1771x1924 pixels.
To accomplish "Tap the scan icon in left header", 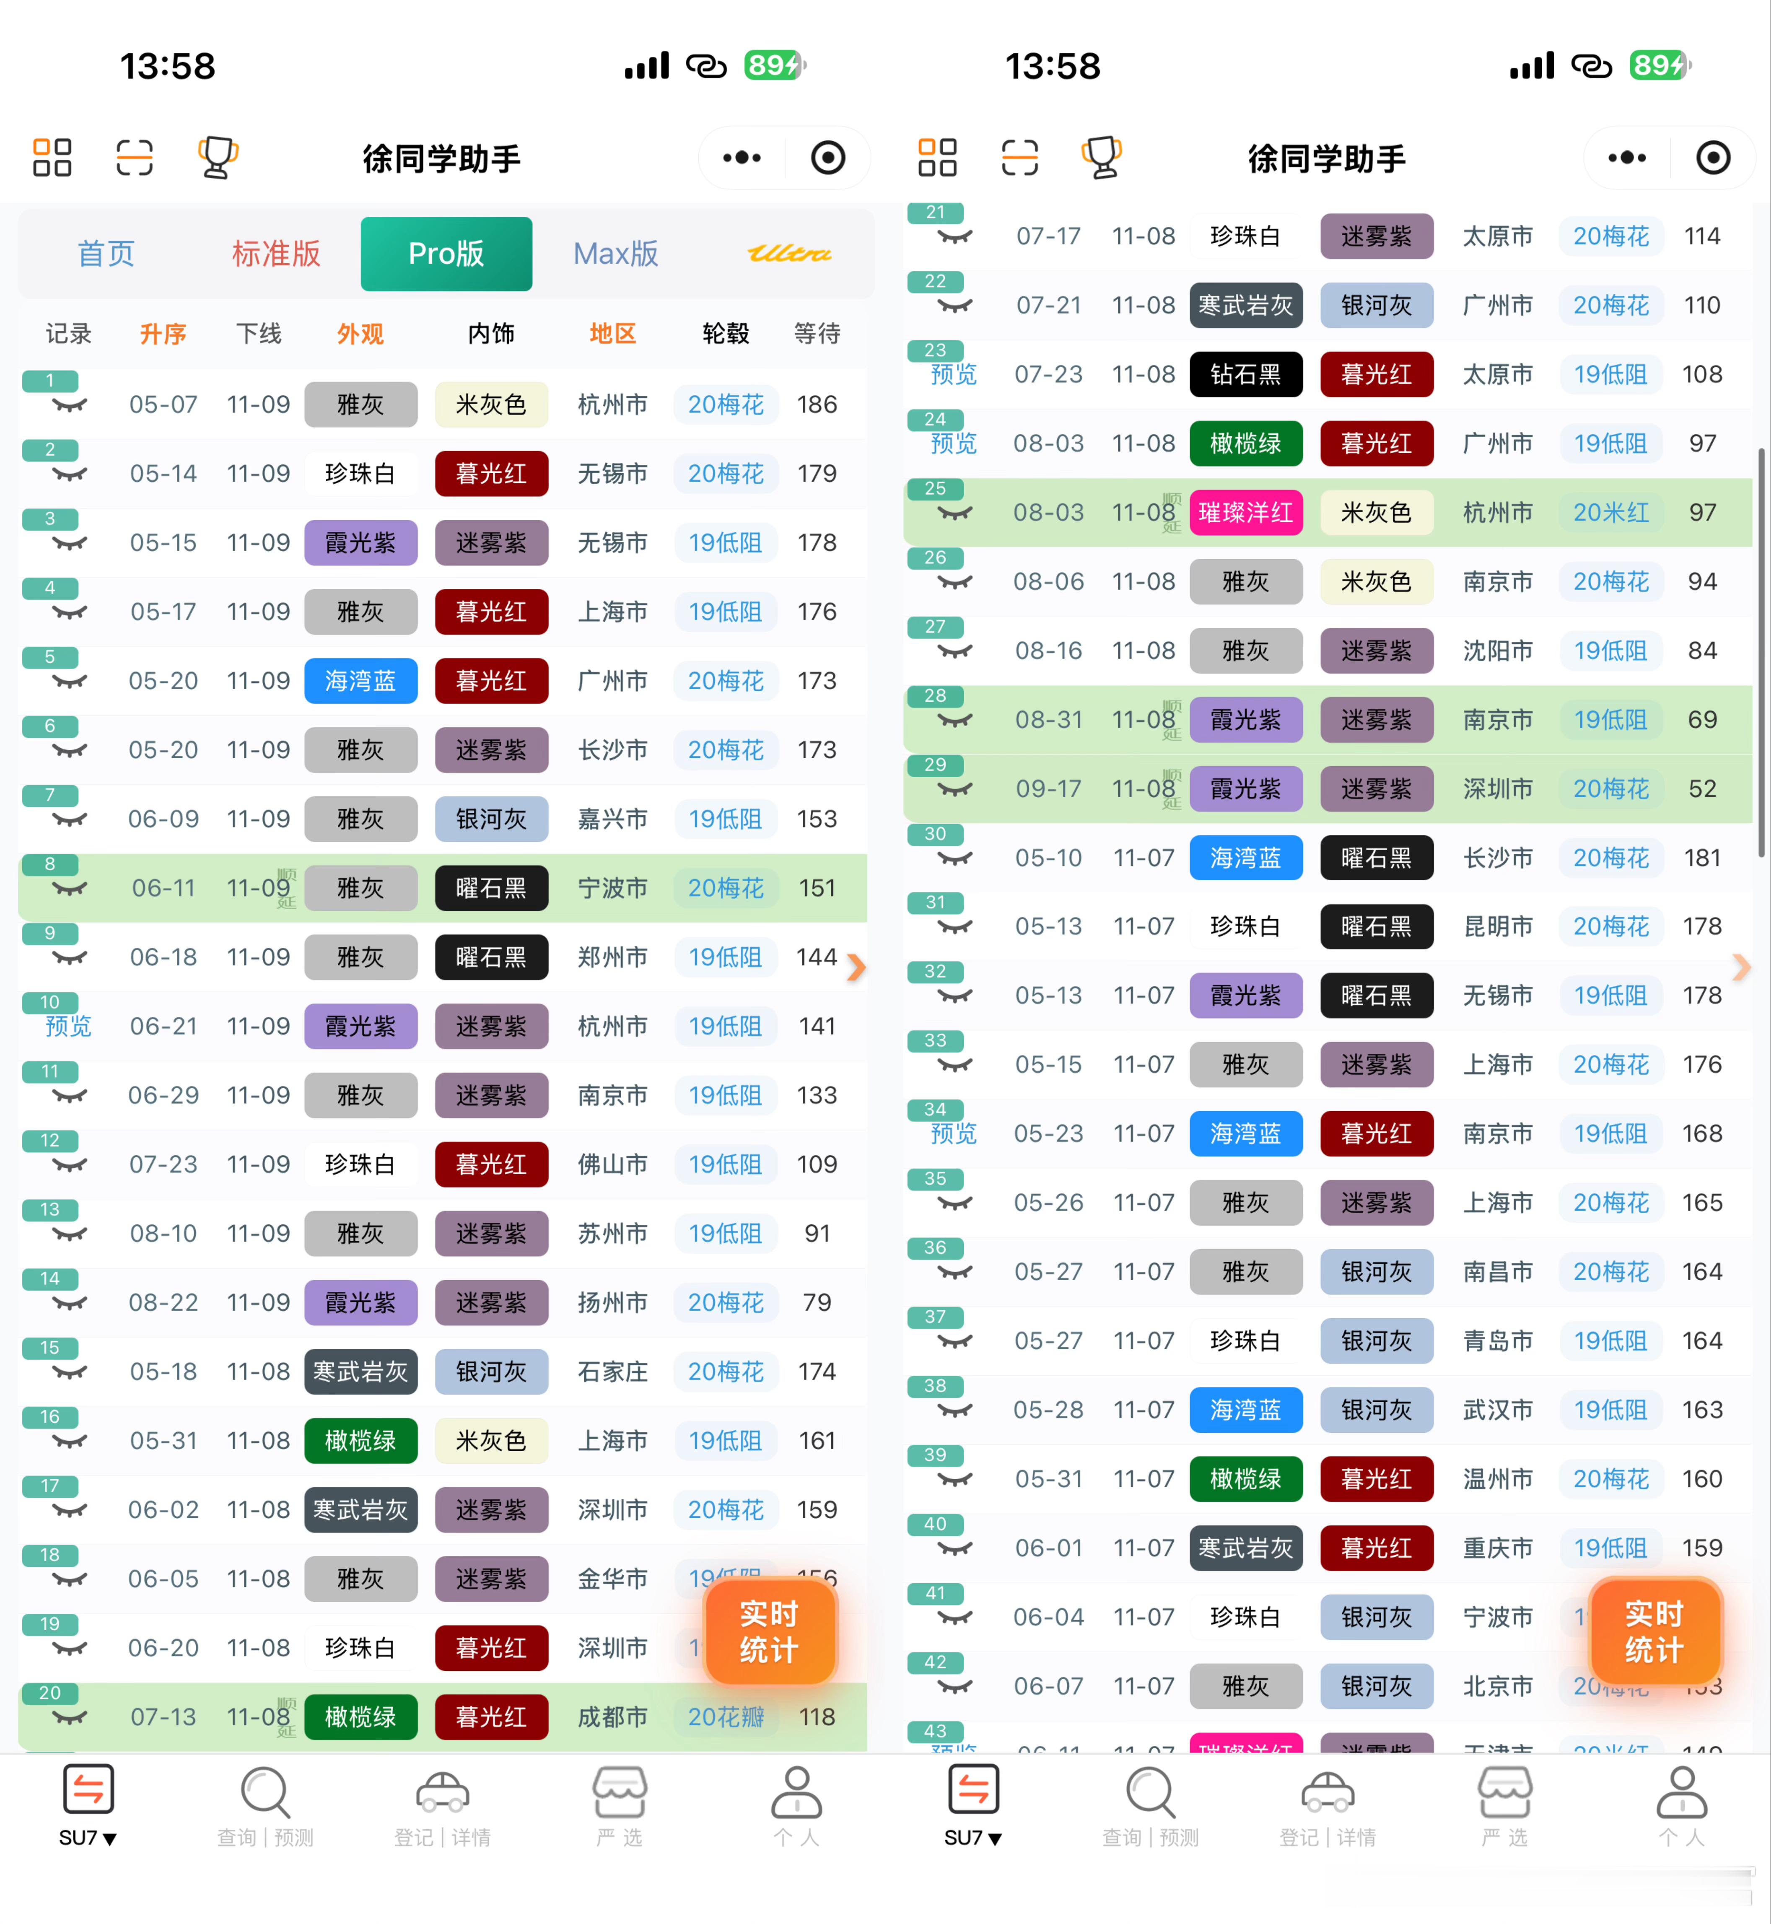I will pyautogui.click(x=134, y=158).
